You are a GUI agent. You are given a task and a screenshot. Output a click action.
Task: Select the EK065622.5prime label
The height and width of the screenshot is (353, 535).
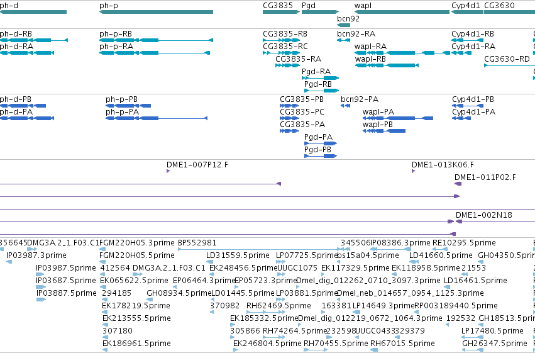(134, 281)
